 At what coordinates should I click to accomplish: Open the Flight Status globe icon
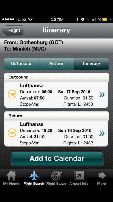(56, 176)
